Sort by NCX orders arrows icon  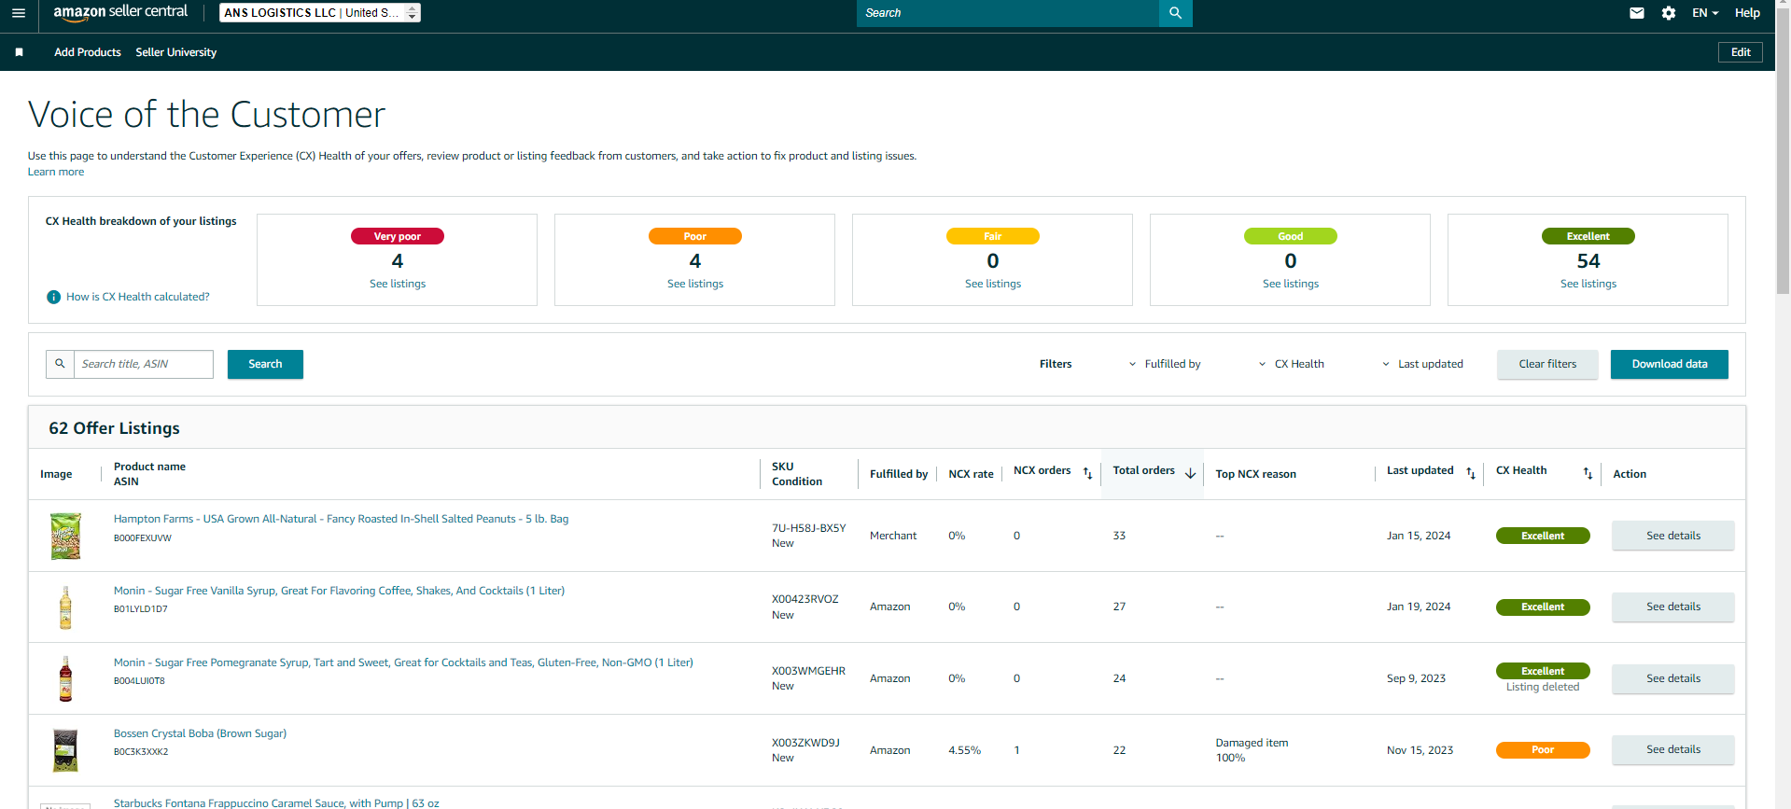[x=1087, y=473]
